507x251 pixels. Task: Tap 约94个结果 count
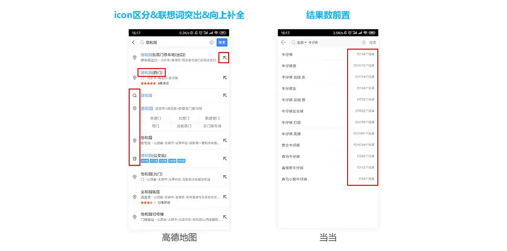367,179
